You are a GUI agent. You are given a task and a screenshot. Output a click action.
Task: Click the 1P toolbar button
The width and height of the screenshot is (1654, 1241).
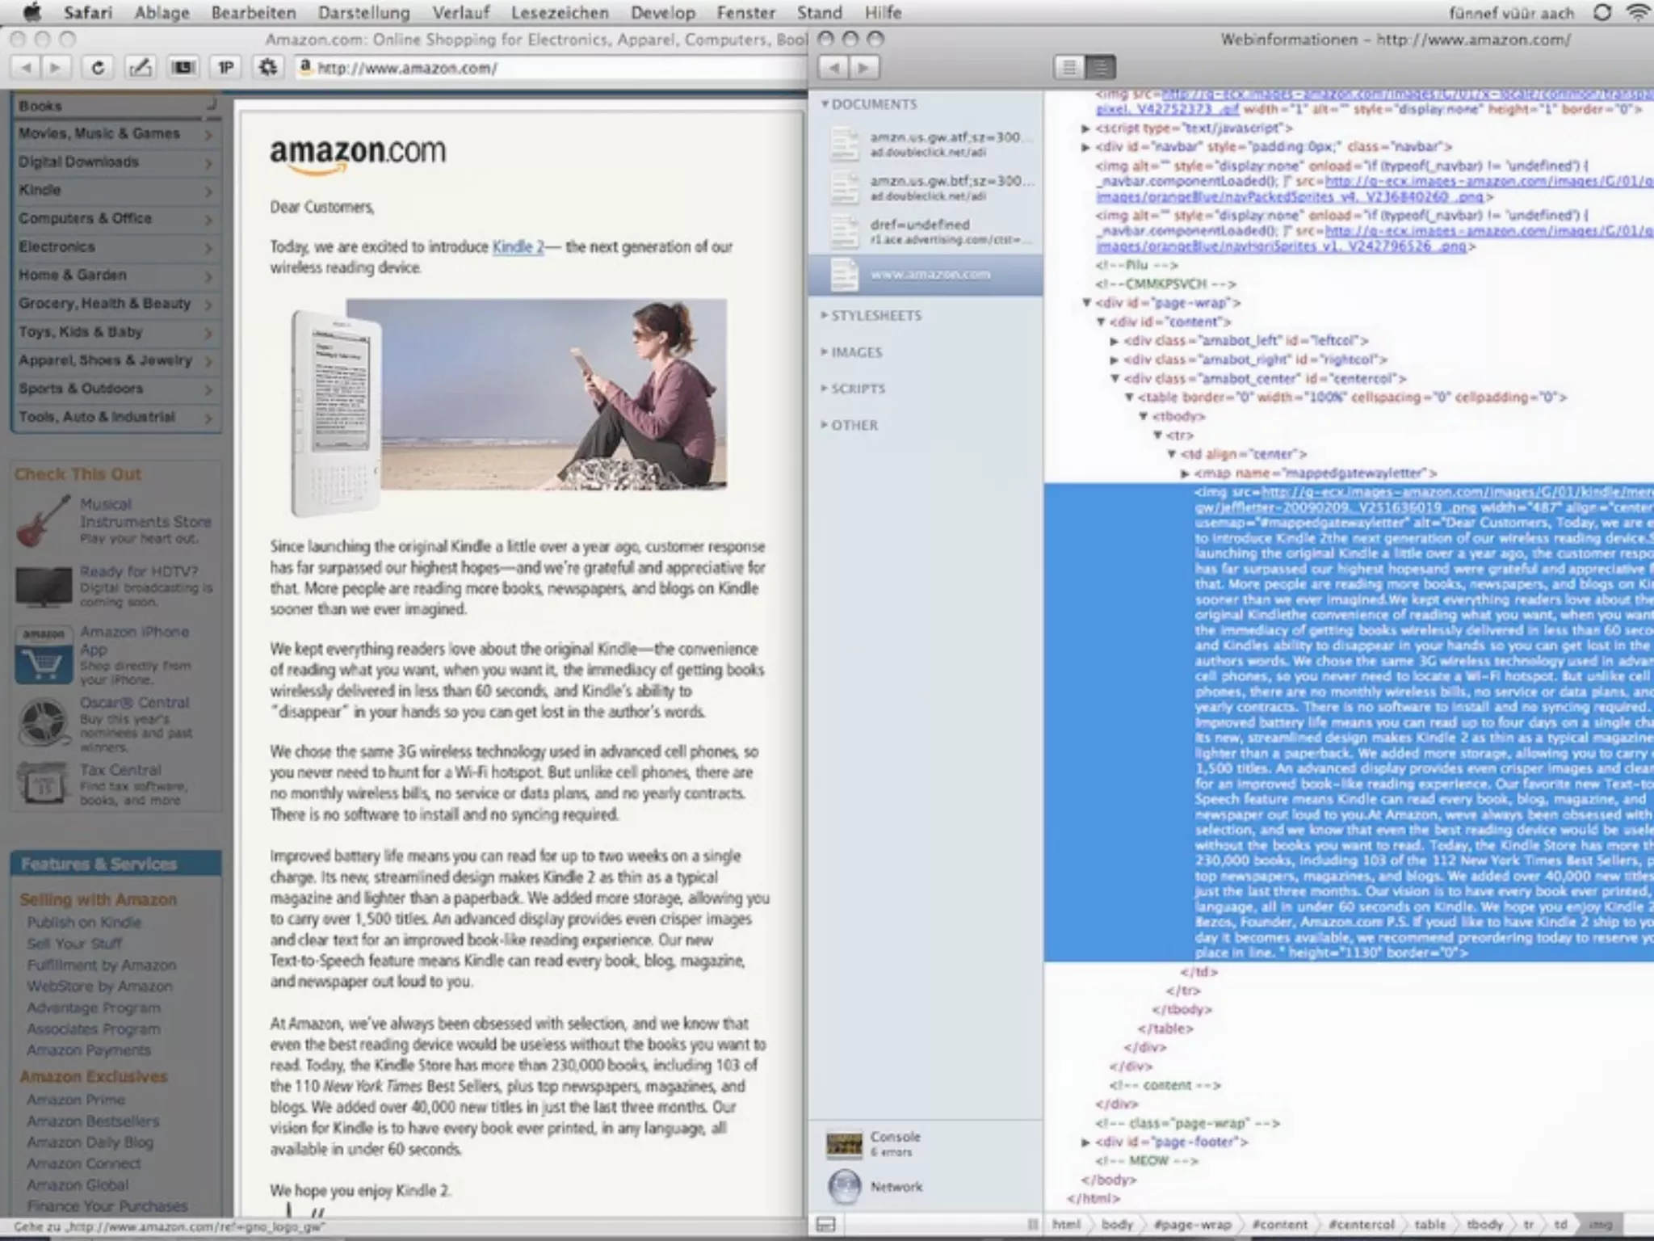point(226,68)
